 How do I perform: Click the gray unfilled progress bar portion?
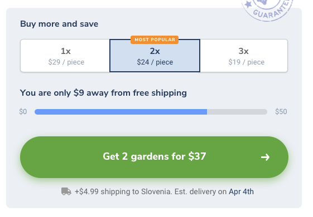237,112
